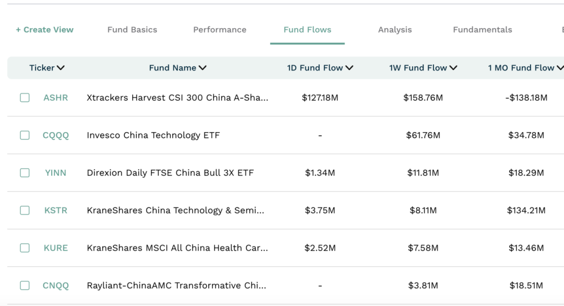Switch to the Analysis tab
This screenshot has width=564, height=306.
tap(395, 30)
